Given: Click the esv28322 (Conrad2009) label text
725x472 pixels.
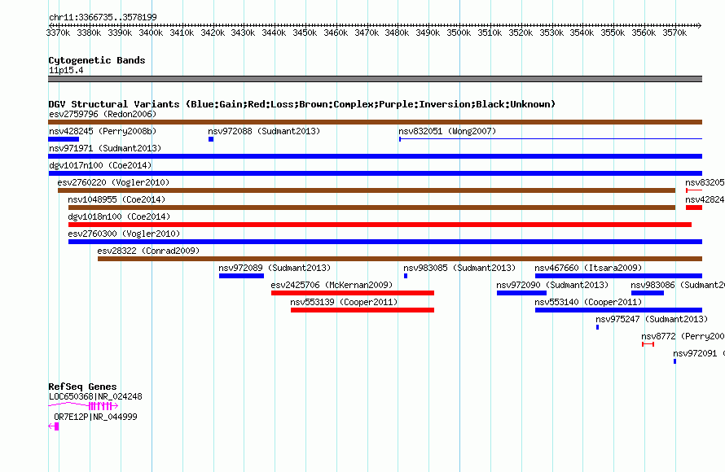Looking at the screenshot, I should pyautogui.click(x=148, y=251).
